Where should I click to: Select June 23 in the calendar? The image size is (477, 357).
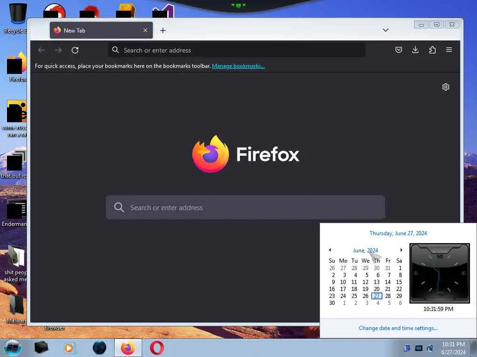(x=332, y=296)
